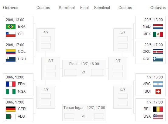Select the USA flag
This screenshot has width=168, height=124.
158,116
